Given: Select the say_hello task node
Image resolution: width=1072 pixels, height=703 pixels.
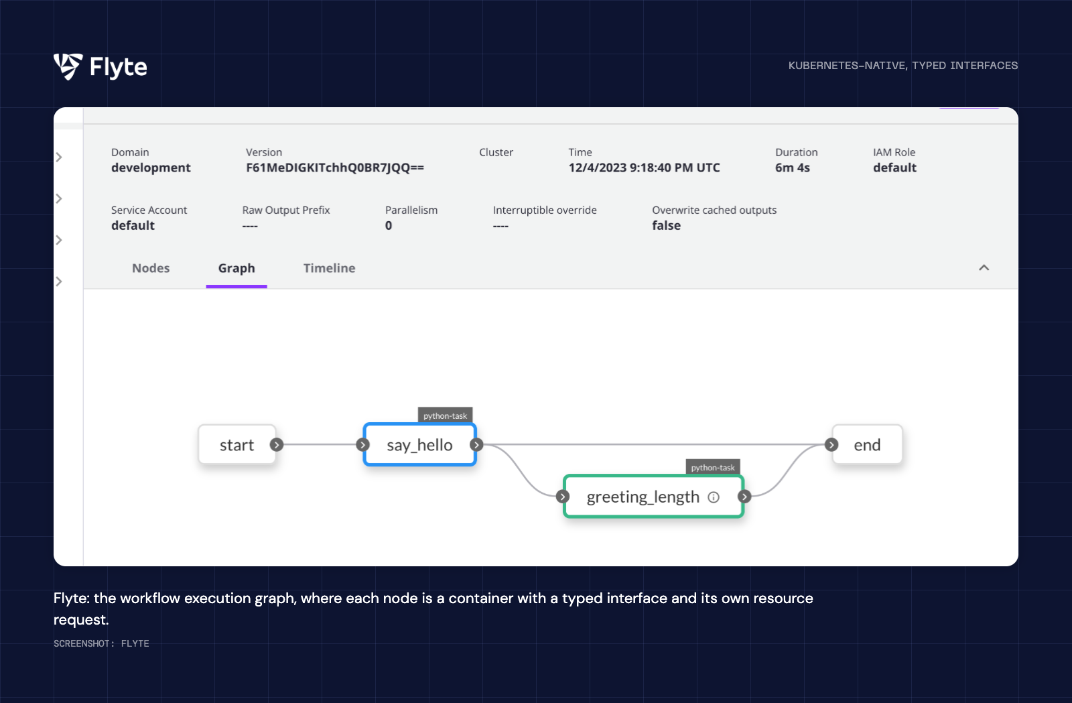Looking at the screenshot, I should [420, 444].
